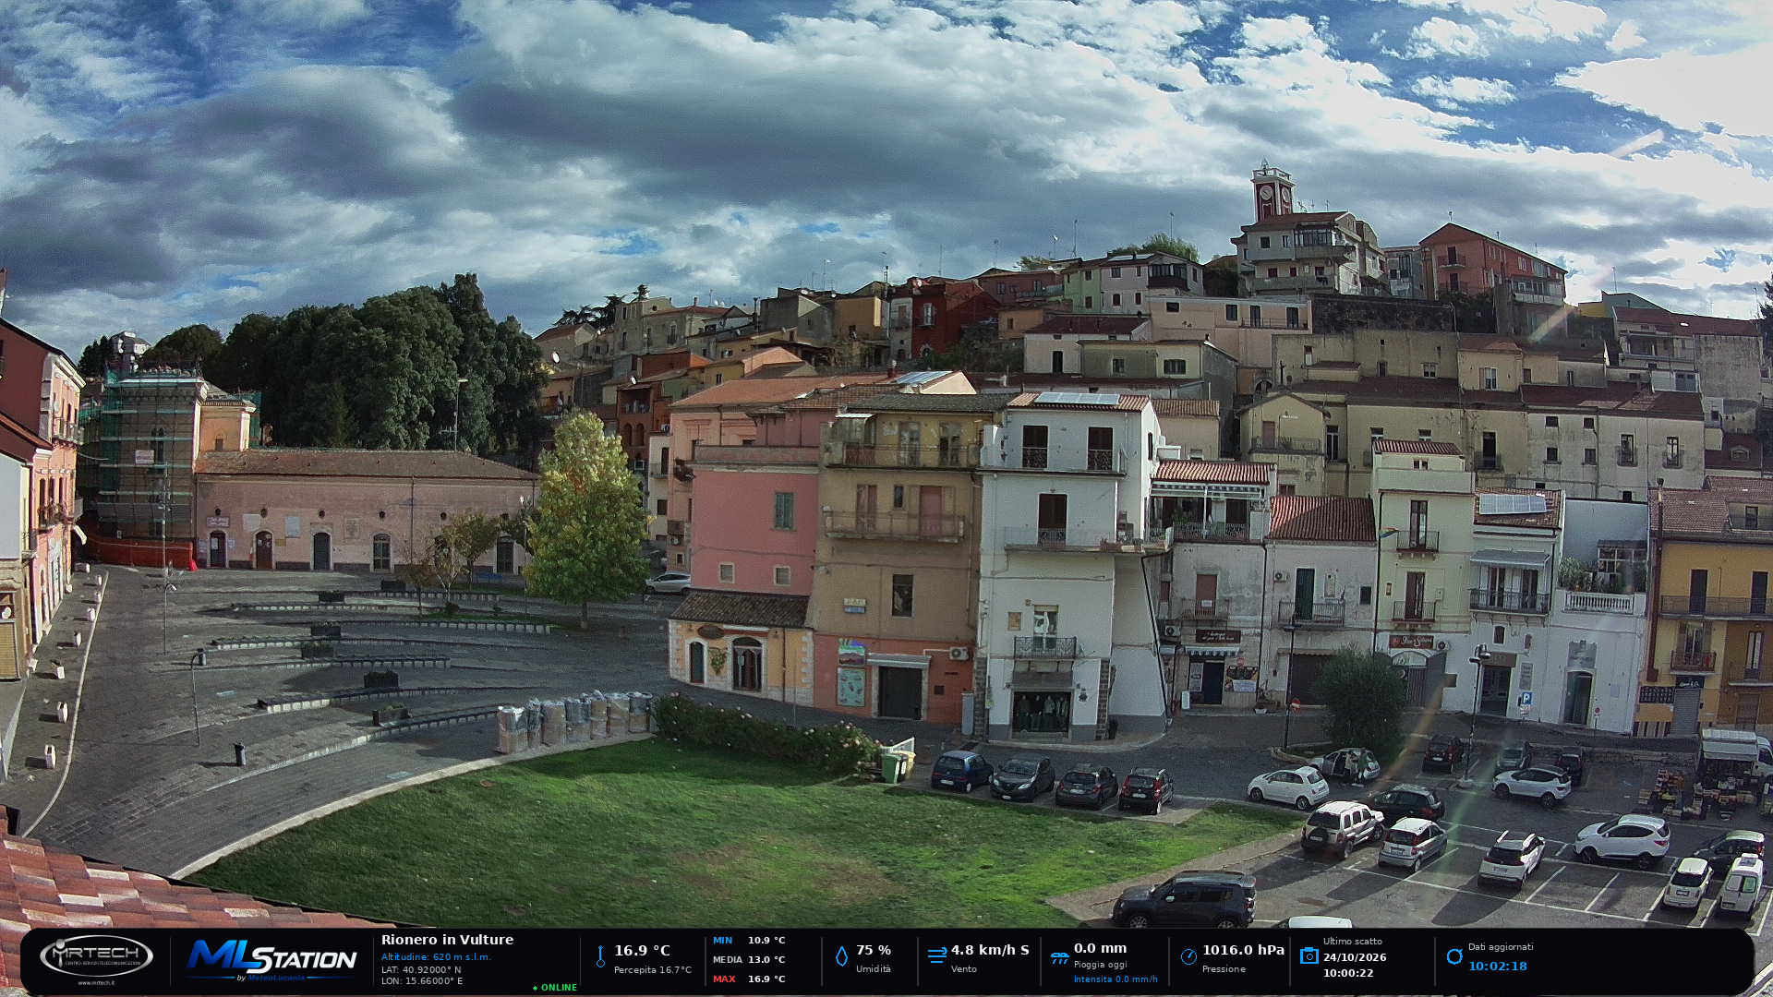Click the Percepita 16.7°C value
This screenshot has height=997, width=1773.
(x=652, y=970)
